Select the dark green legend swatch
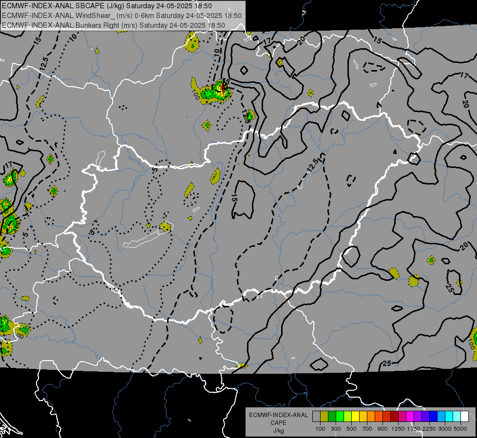The image size is (477, 438). (x=332, y=416)
